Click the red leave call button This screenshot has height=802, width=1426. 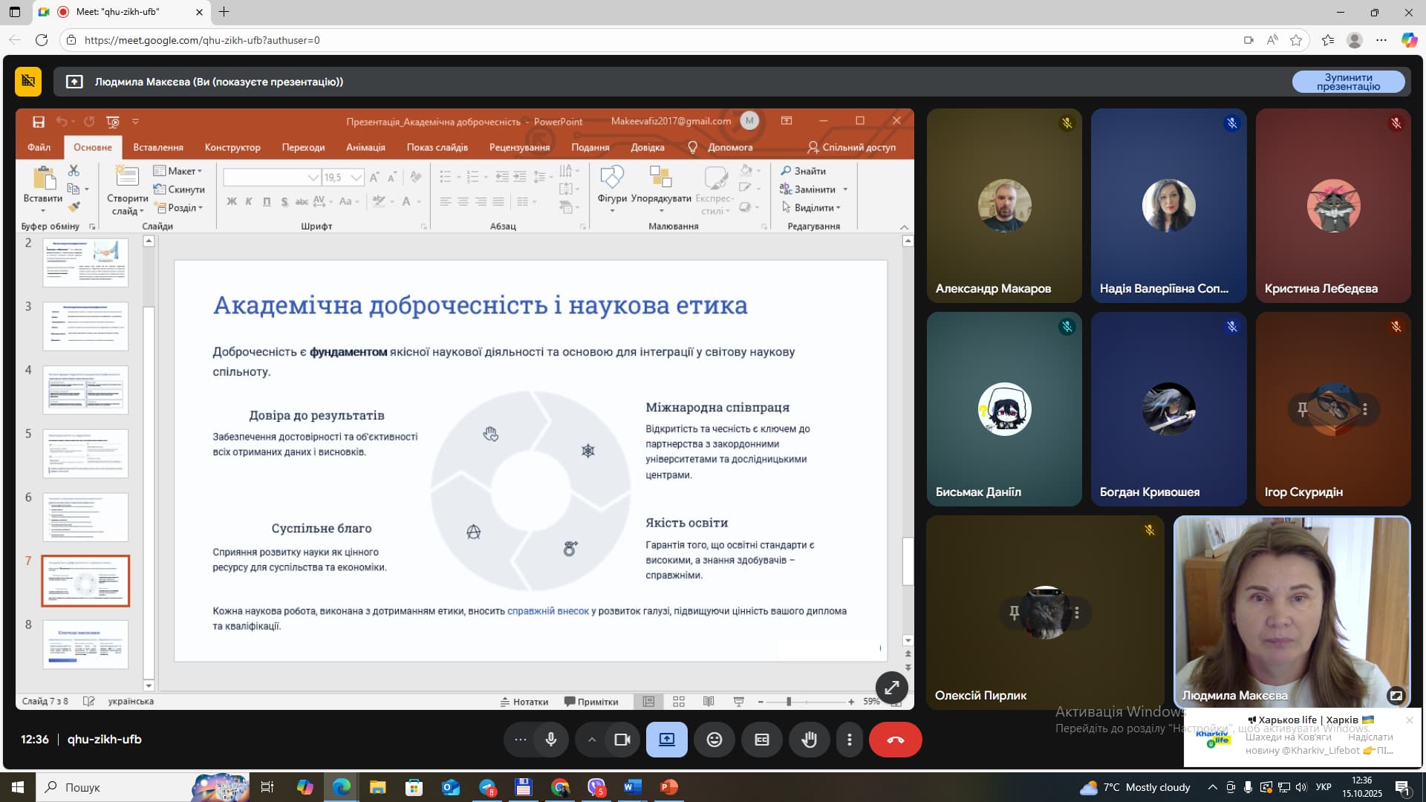pos(895,740)
